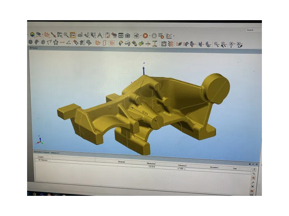
Task: Open dropdown arrow beside document layers icon
Action: click(141, 36)
